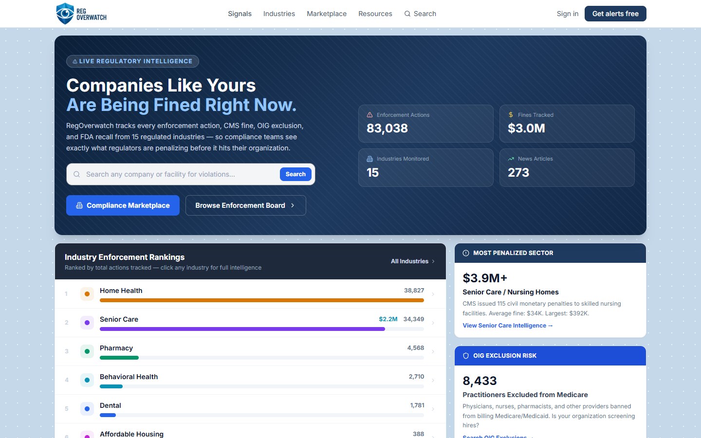This screenshot has width=701, height=438.
Task: Click the Behavioral Health teal progress bar
Action: (x=111, y=386)
